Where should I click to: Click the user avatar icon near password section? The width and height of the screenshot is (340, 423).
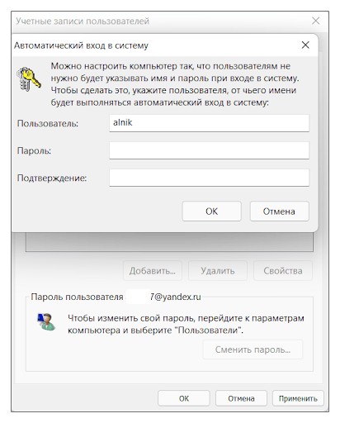click(46, 321)
